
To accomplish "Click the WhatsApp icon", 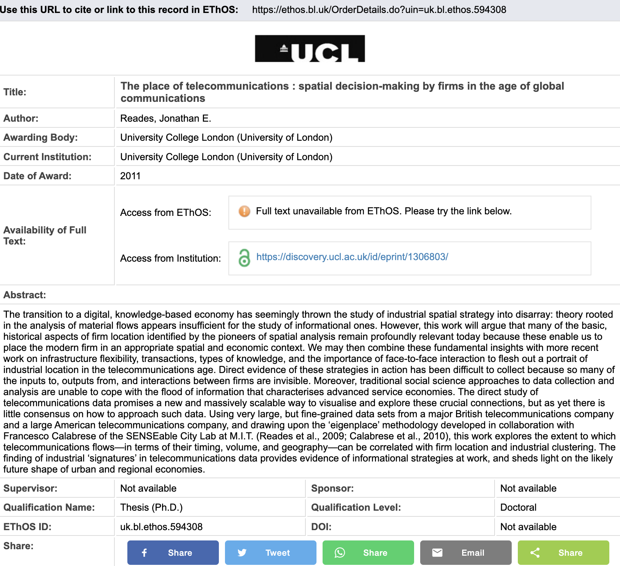I will click(x=340, y=553).
